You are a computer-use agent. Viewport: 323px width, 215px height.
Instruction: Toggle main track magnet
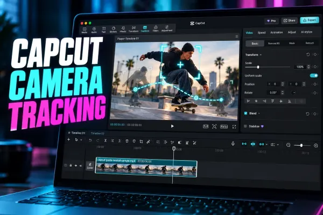[244, 144]
